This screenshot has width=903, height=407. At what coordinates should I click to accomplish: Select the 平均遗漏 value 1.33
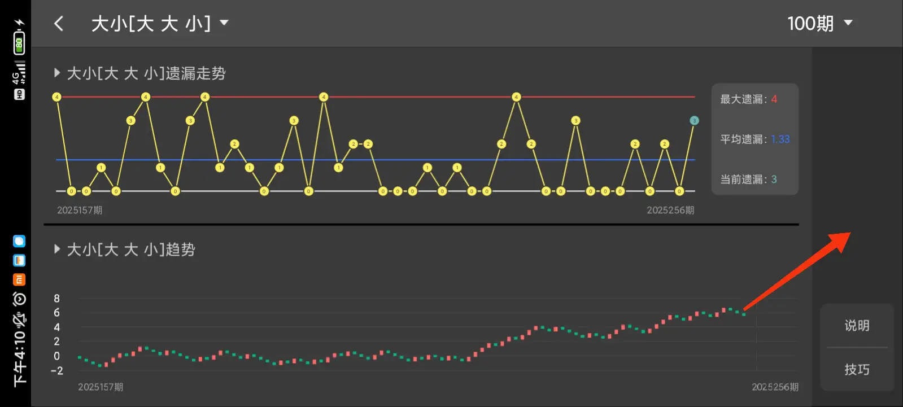click(780, 139)
